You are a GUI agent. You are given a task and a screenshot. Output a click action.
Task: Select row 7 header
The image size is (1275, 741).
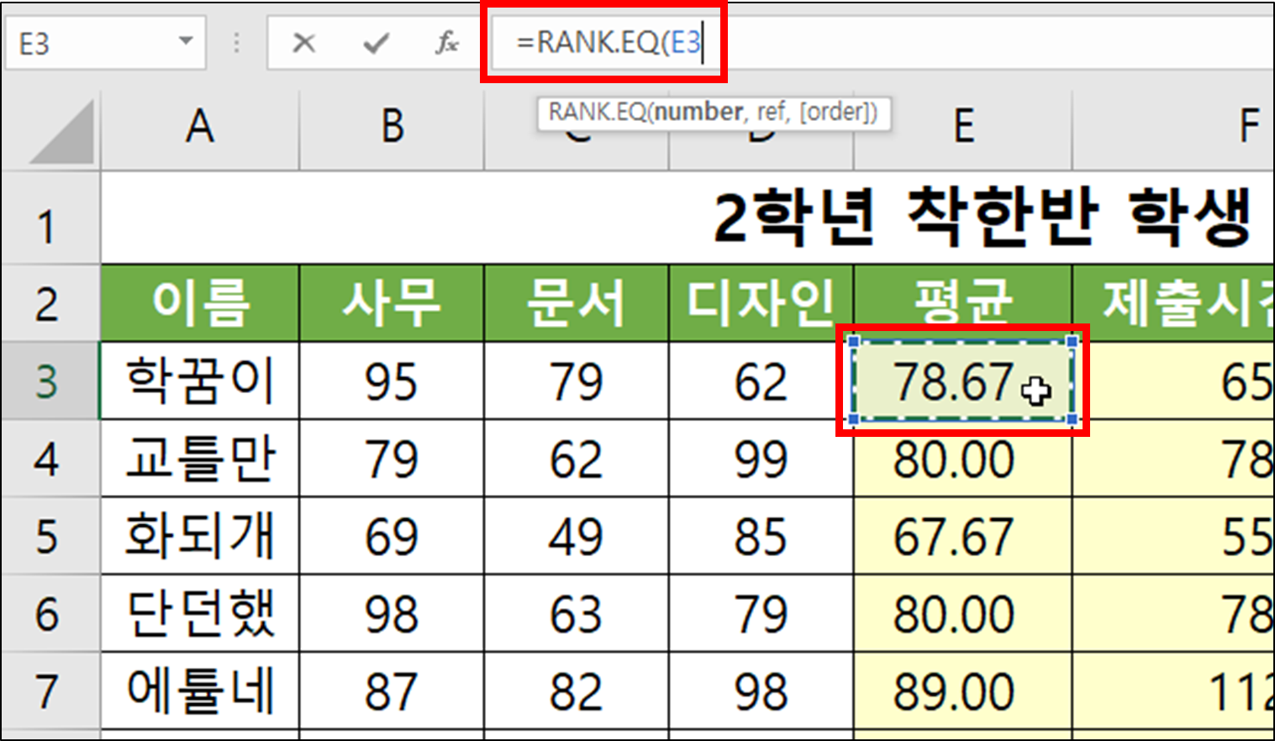(x=50, y=691)
